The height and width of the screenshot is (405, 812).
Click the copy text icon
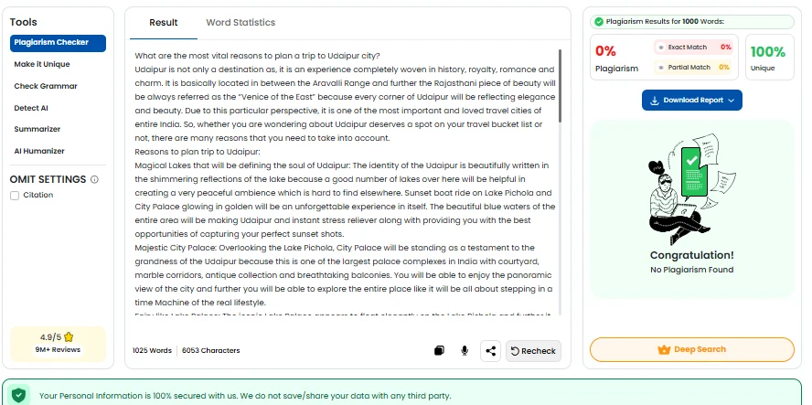pos(440,350)
